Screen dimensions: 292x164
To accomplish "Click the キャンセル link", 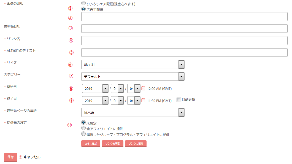I will tap(32, 157).
